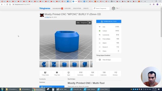Click the Chrome profile avatar
Image resolution: width=162 pixels, height=91 pixels.
pos(157,5)
